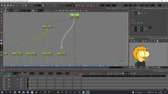Open the Default workspace dropdown
Screen dimensions: 168x94
pyautogui.click(x=38, y=5)
